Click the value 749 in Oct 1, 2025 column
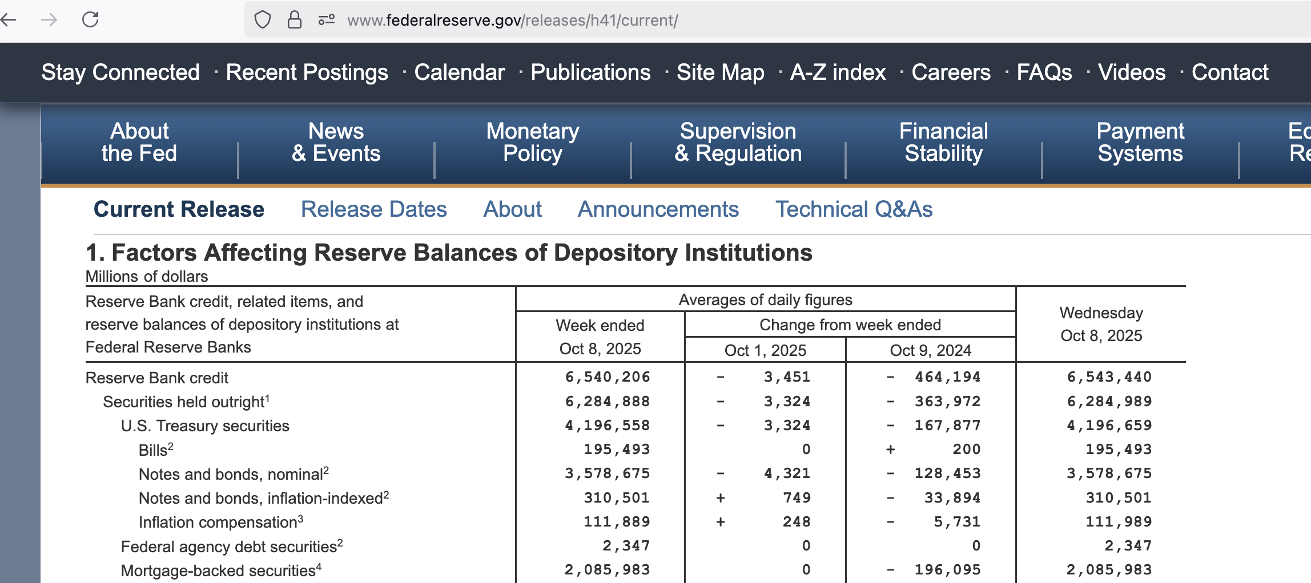 pyautogui.click(x=797, y=497)
